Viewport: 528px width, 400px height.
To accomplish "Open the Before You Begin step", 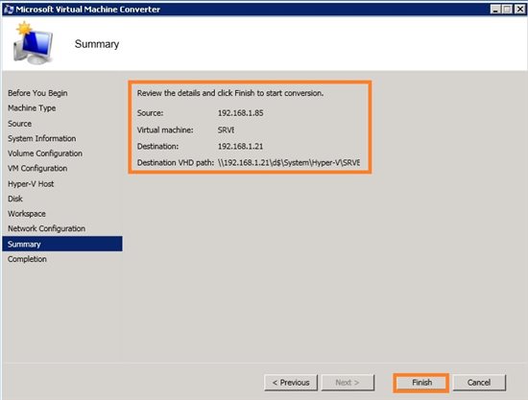I will pos(37,93).
